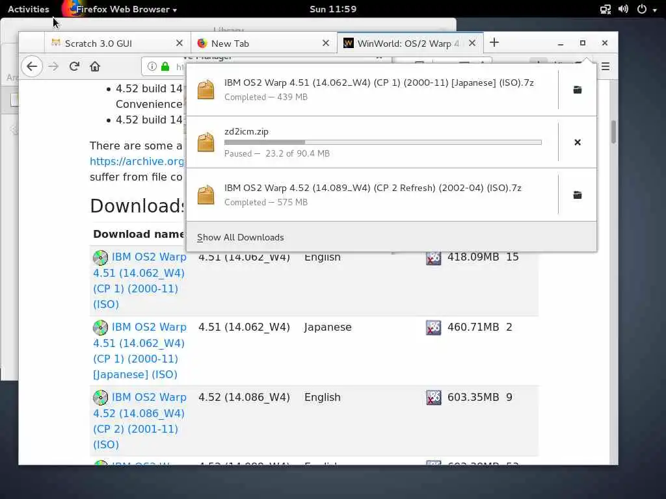Select the WinWorld: OS/2 Warp tab
Screen dimensions: 666x499
(410, 44)
